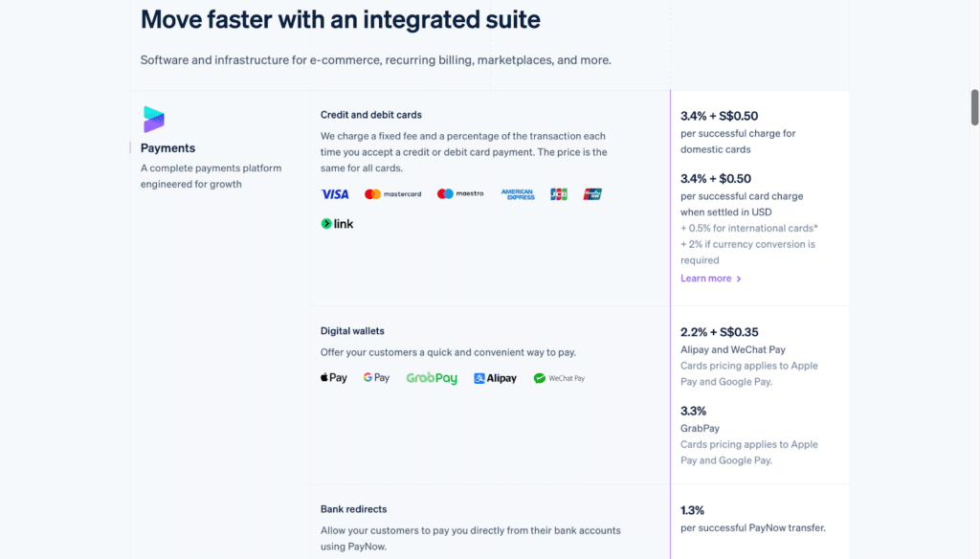
Task: Click the Google Pay logo
Action: pos(376,378)
